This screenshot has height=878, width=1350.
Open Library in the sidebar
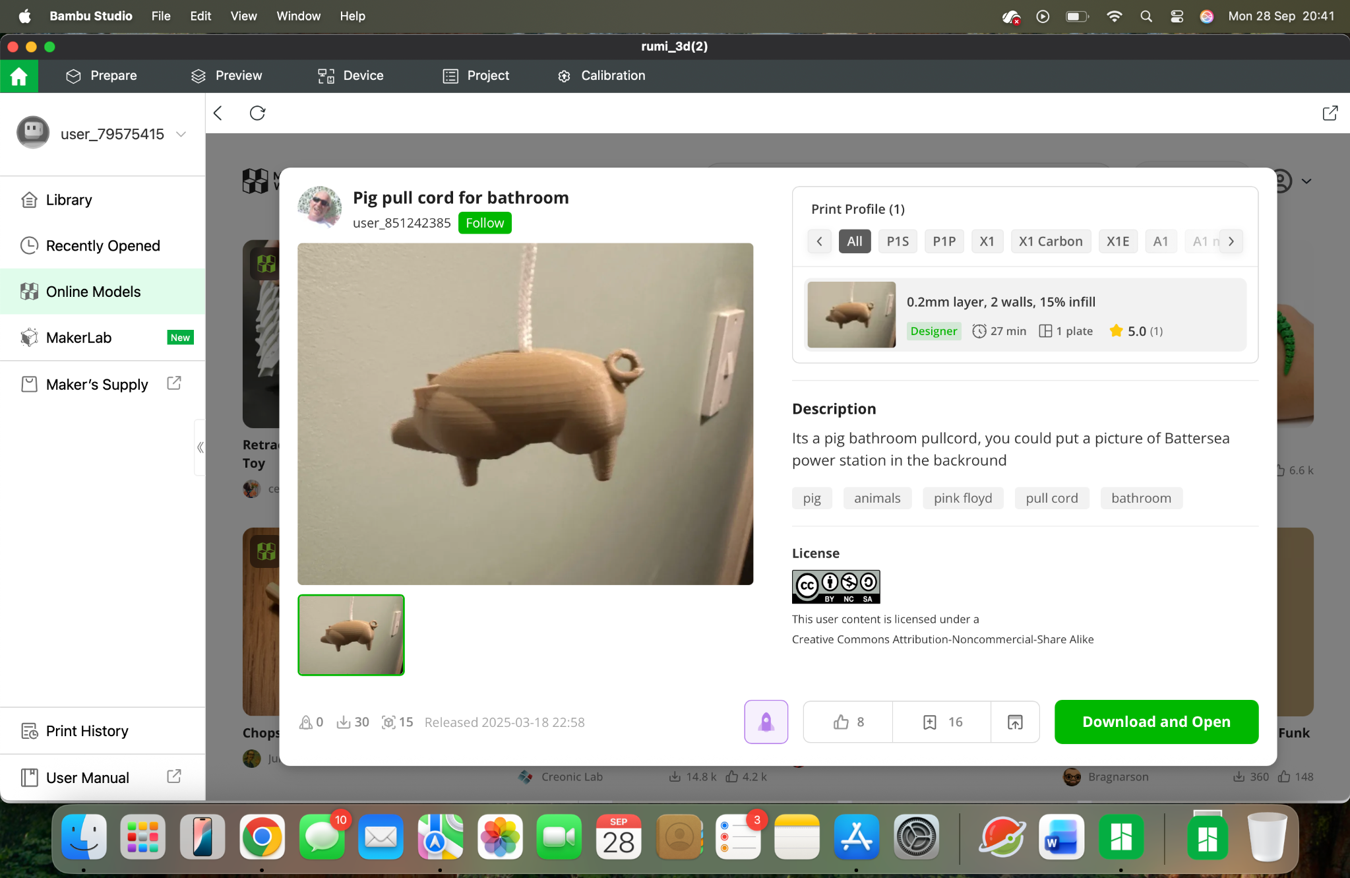[103, 200]
